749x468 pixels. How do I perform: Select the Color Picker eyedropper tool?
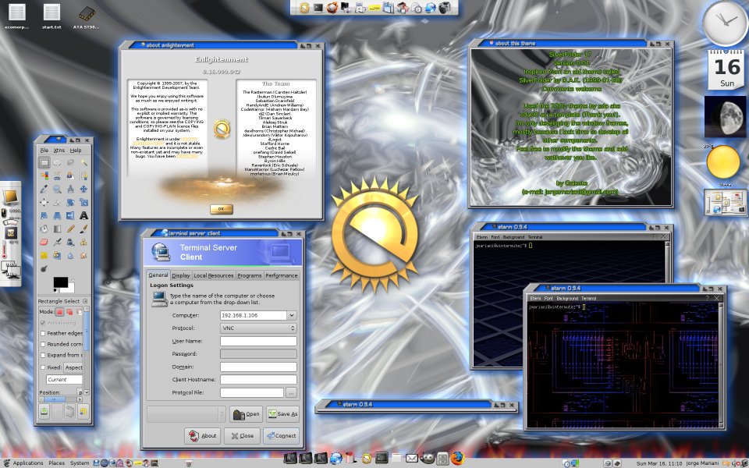44,189
